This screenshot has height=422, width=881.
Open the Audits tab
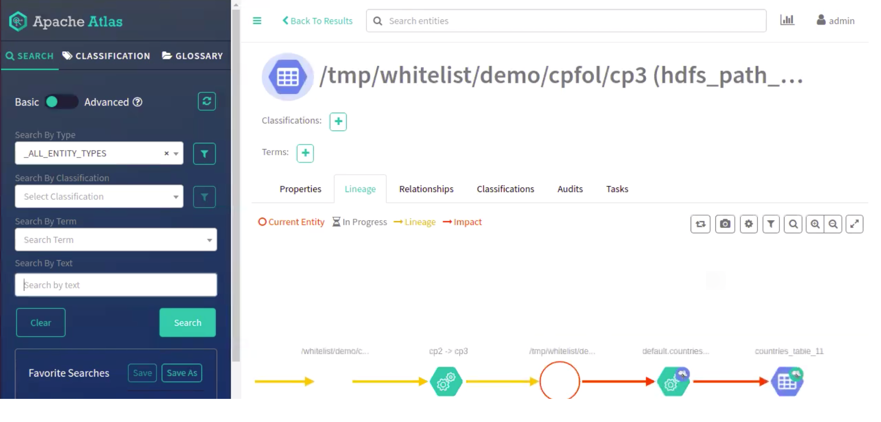pyautogui.click(x=570, y=189)
